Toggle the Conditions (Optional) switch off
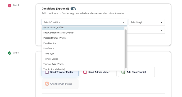182x97 pixels. [x=73, y=9]
